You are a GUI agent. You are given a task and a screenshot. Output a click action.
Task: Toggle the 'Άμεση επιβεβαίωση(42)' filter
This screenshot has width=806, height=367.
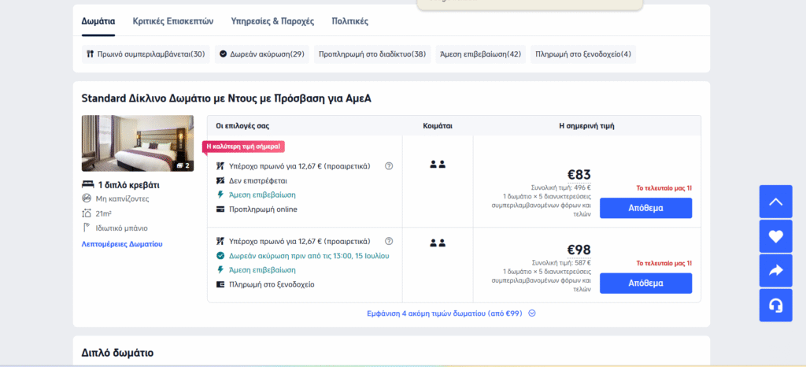[x=479, y=54]
